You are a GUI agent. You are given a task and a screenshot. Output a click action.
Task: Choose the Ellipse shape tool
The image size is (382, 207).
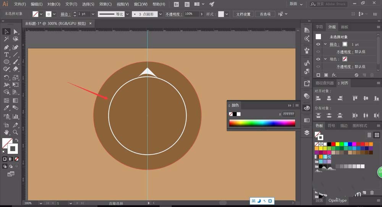pyautogui.click(x=6, y=62)
